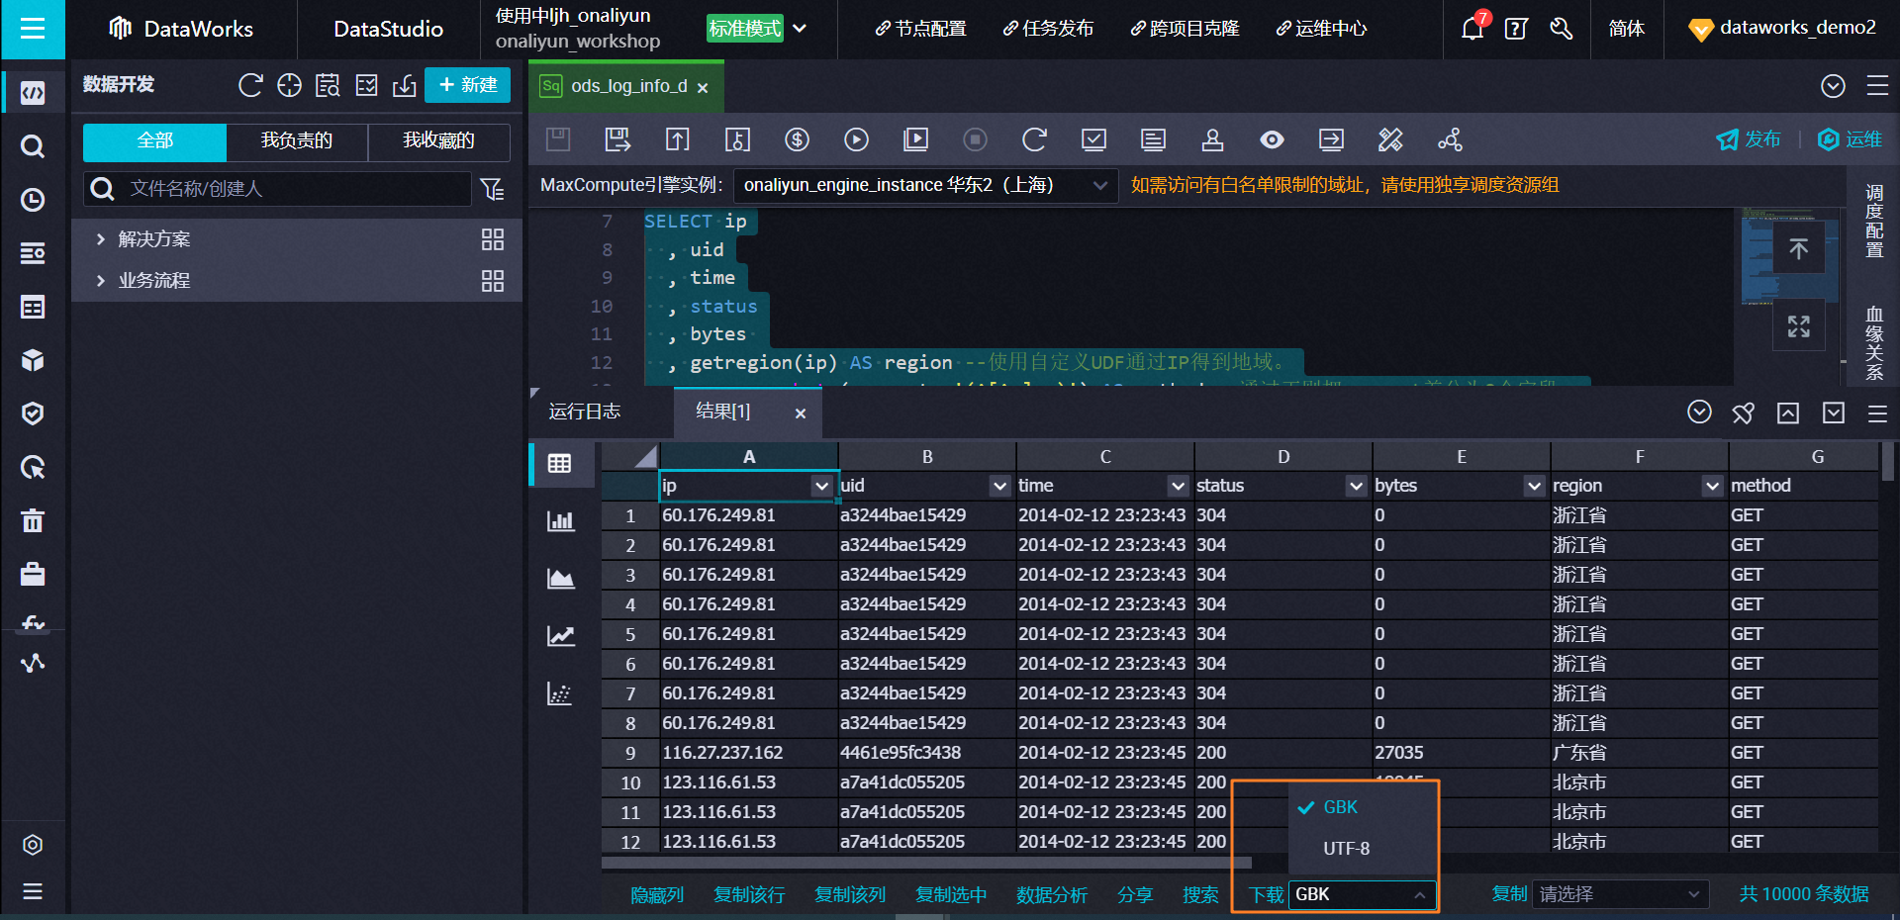
Task: Click the fullscreen expand editor icon
Action: pyautogui.click(x=1798, y=326)
